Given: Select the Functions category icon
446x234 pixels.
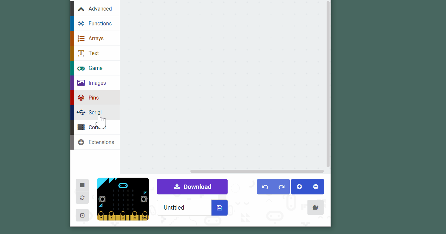Looking at the screenshot, I should point(81,23).
